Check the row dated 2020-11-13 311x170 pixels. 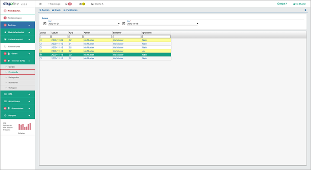41,48
